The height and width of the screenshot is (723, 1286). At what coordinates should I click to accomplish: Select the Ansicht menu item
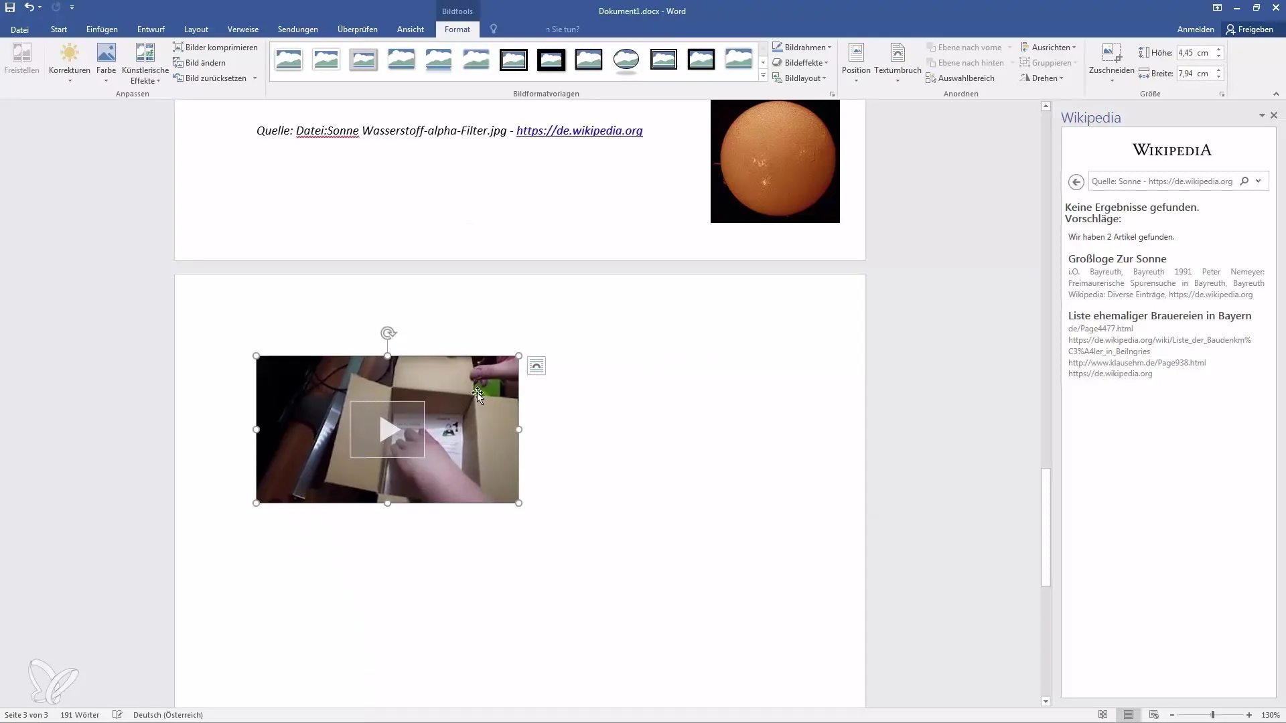(411, 29)
